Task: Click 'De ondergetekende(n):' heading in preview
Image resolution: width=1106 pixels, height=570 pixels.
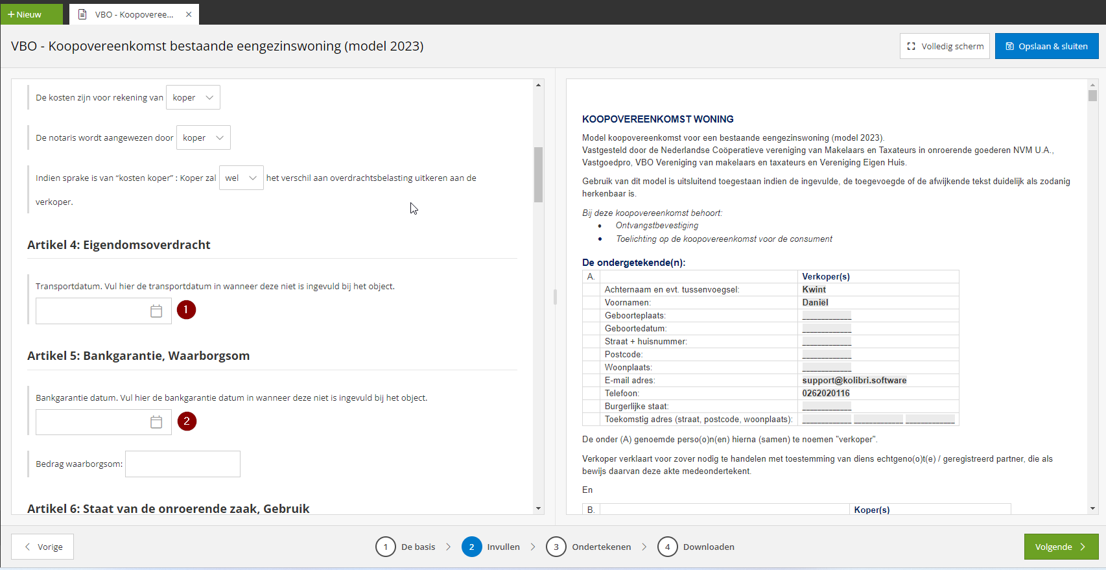Action: (x=633, y=263)
